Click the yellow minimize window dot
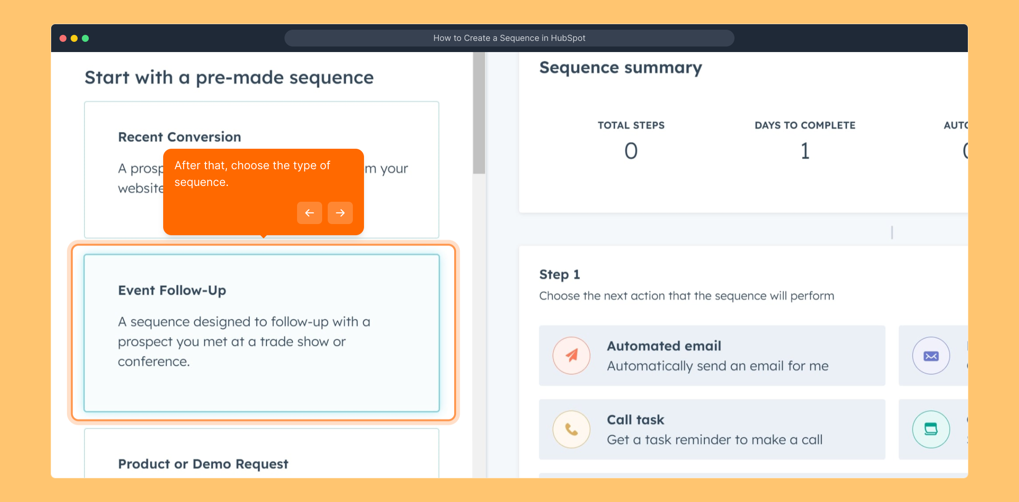Screen dimensions: 1019x502 point(74,38)
